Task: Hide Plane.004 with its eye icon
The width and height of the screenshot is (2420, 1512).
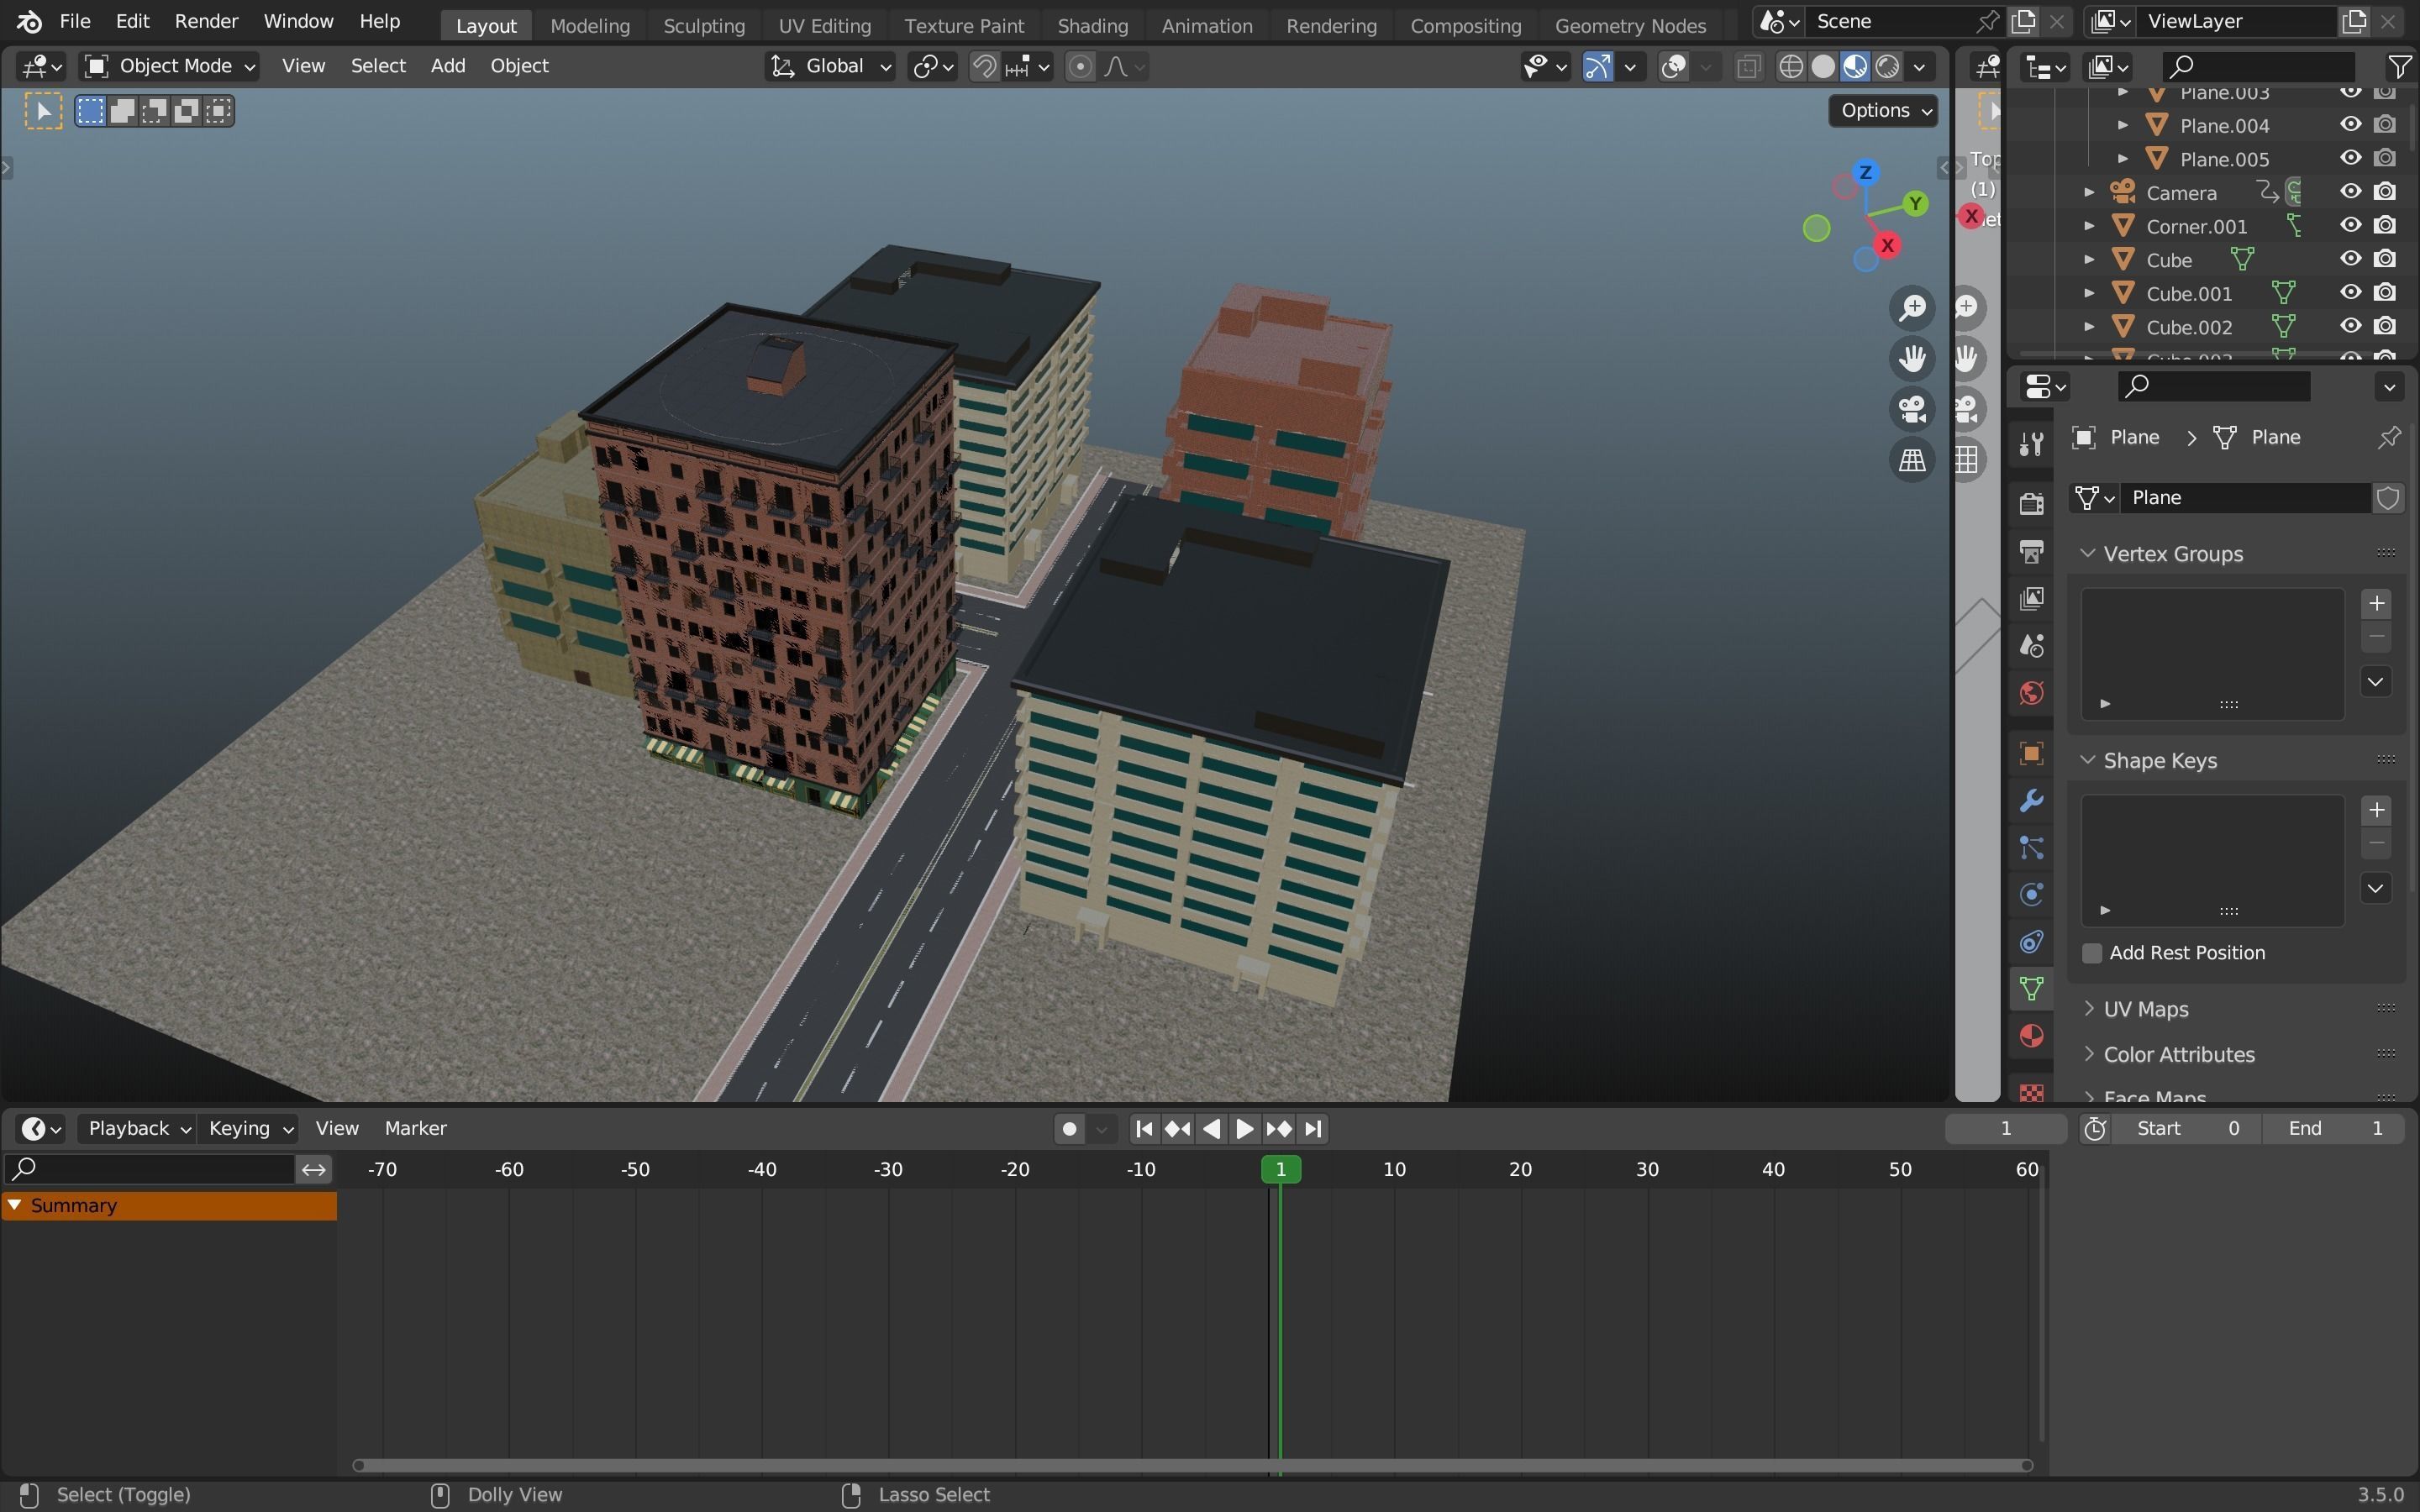Action: (x=2351, y=125)
